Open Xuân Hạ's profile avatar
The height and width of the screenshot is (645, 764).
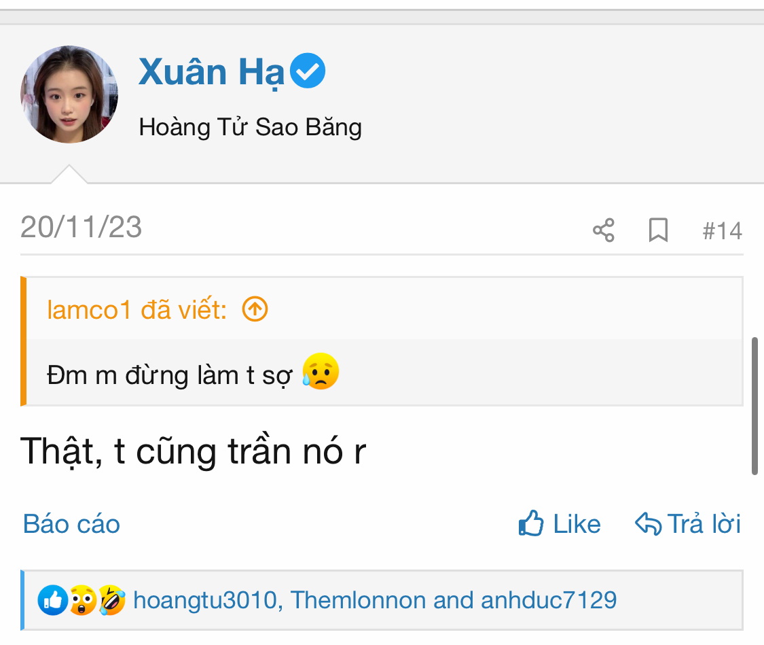click(x=69, y=94)
